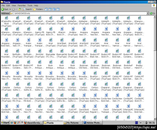
Task: Select the David Bold font icon
Action: tap(84, 106)
